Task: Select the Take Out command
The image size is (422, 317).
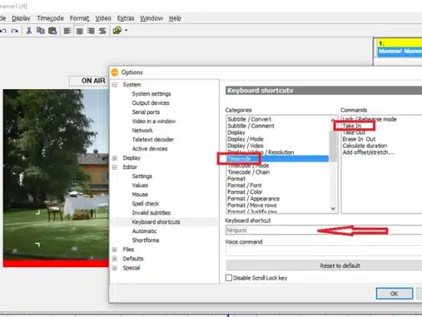Action: point(354,133)
